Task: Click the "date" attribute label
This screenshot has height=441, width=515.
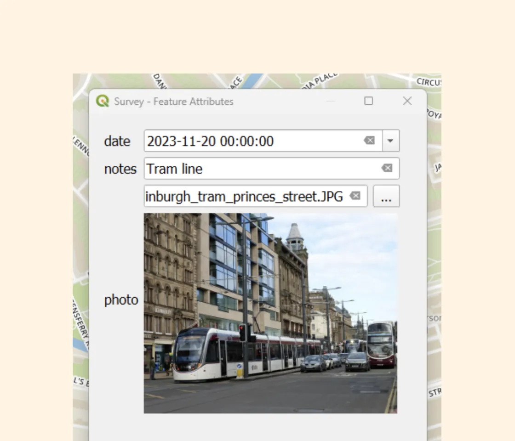Action: (x=117, y=141)
